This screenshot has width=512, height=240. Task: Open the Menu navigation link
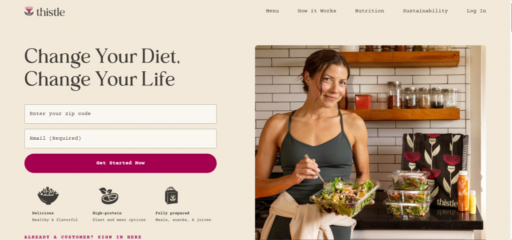point(272,11)
